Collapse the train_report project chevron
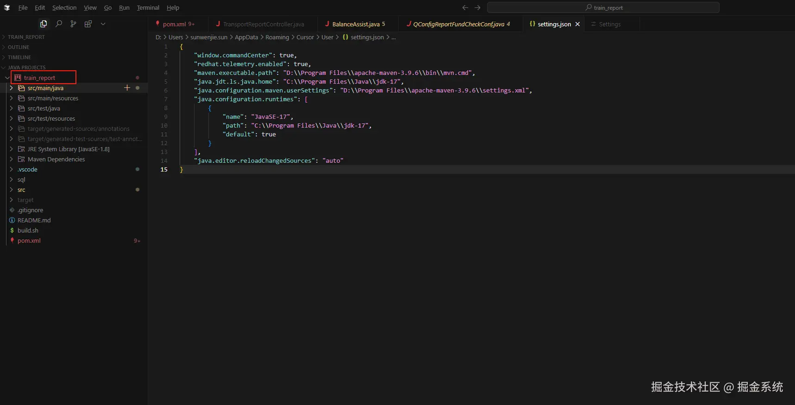Screen dimensions: 795x405 (x=7, y=78)
